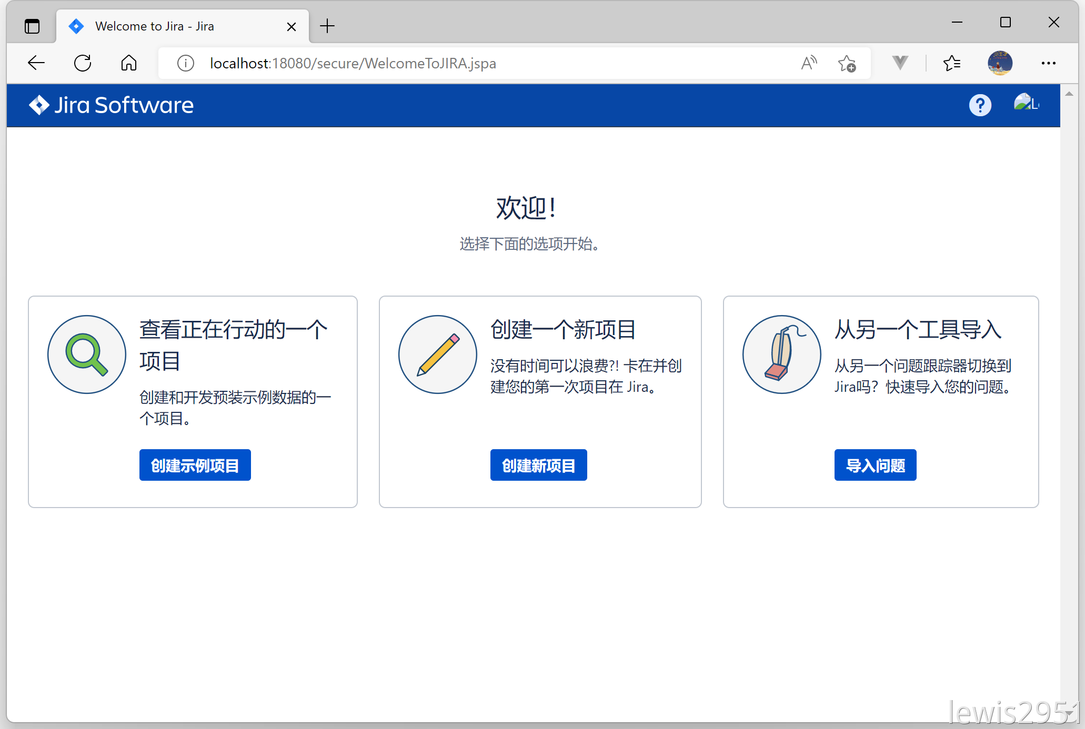Viewport: 1085px width, 729px height.
Task: View site information icon in address bar
Action: (x=186, y=64)
